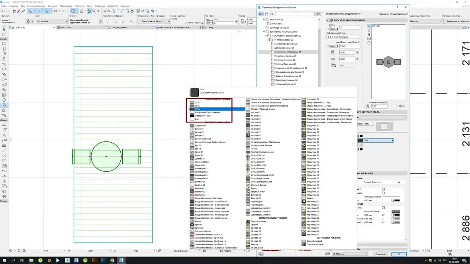Click the favorites star icon in dialog

(266, 14)
